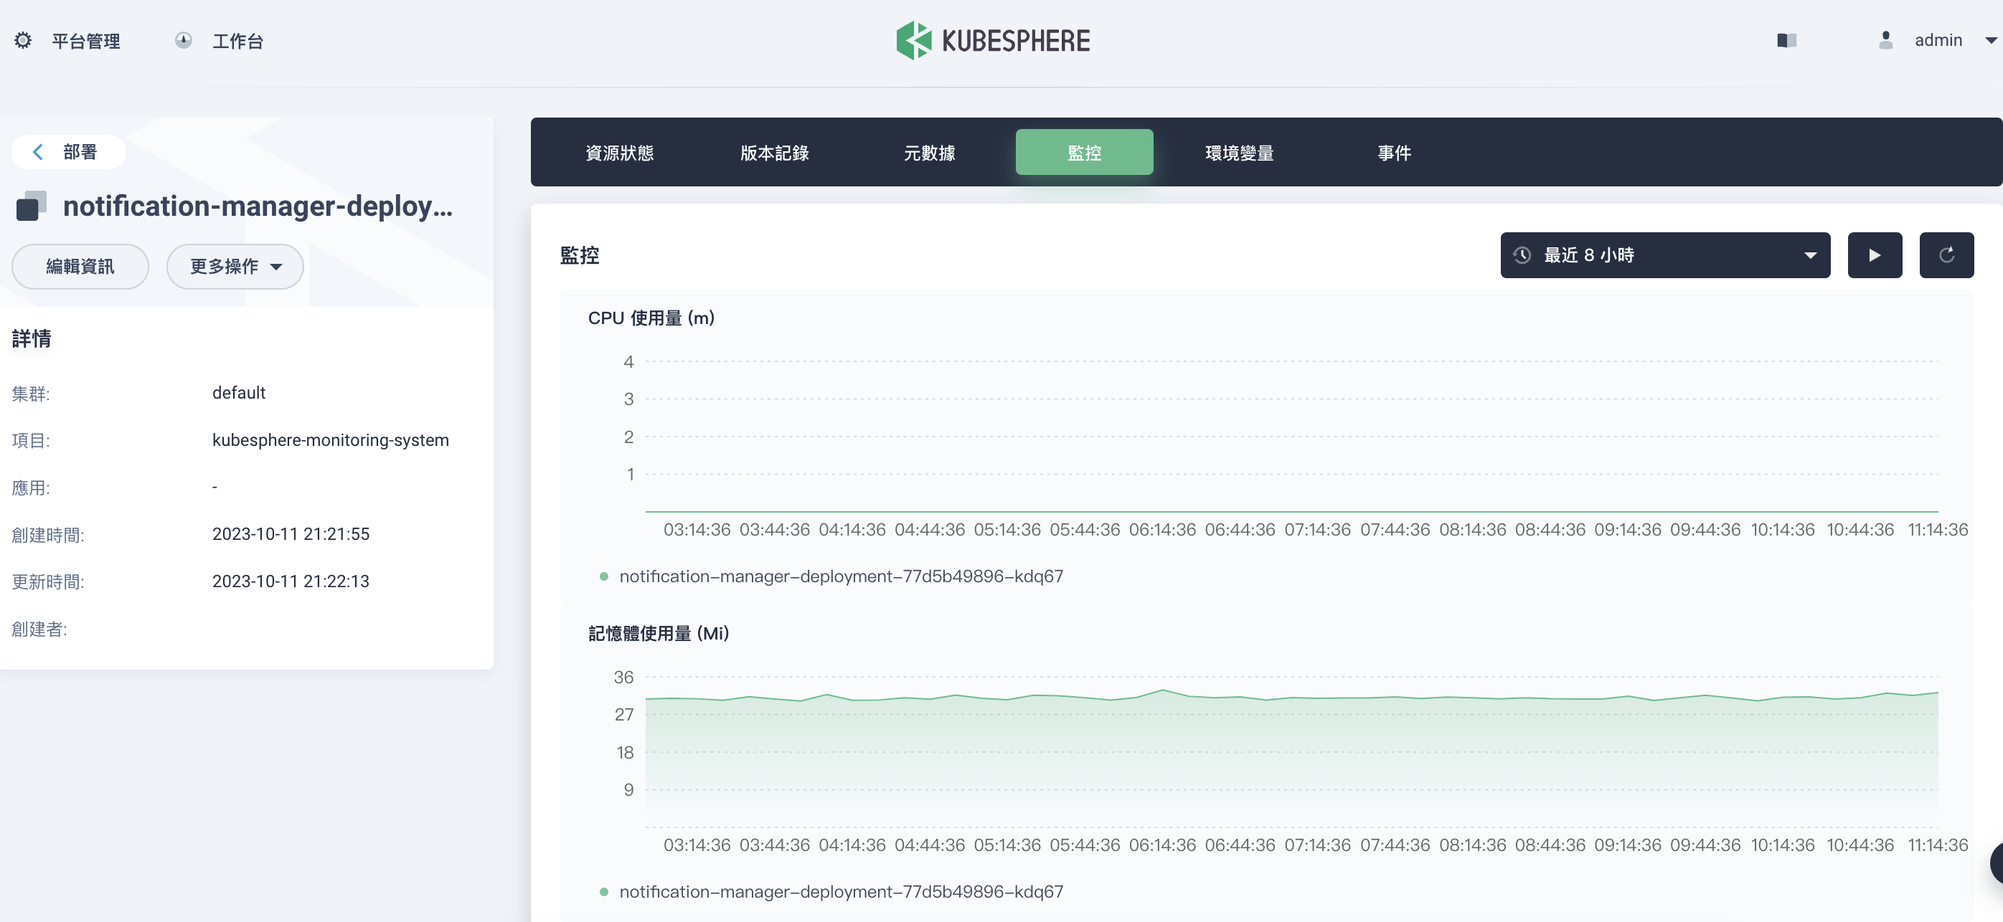Open the 事件 tab

pyautogui.click(x=1393, y=153)
